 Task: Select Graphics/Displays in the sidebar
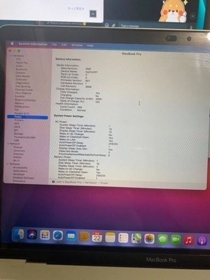pos(25,100)
